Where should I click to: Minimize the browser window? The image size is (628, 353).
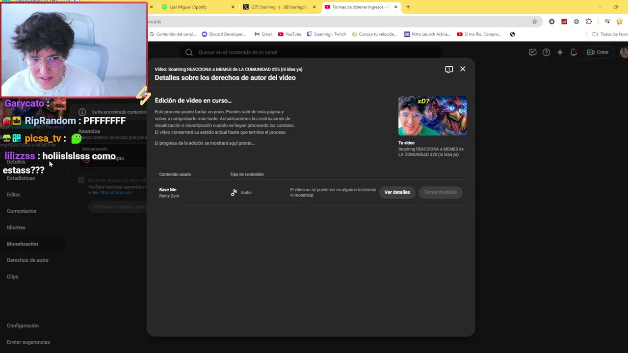pyautogui.click(x=600, y=7)
